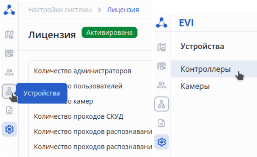Viewport: 257px width, 157px height.
Task: Click the users icon in the License page sidebar
Action: tap(9, 72)
